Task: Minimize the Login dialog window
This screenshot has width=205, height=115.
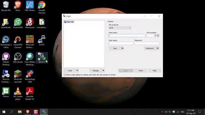Action: tap(144, 16)
